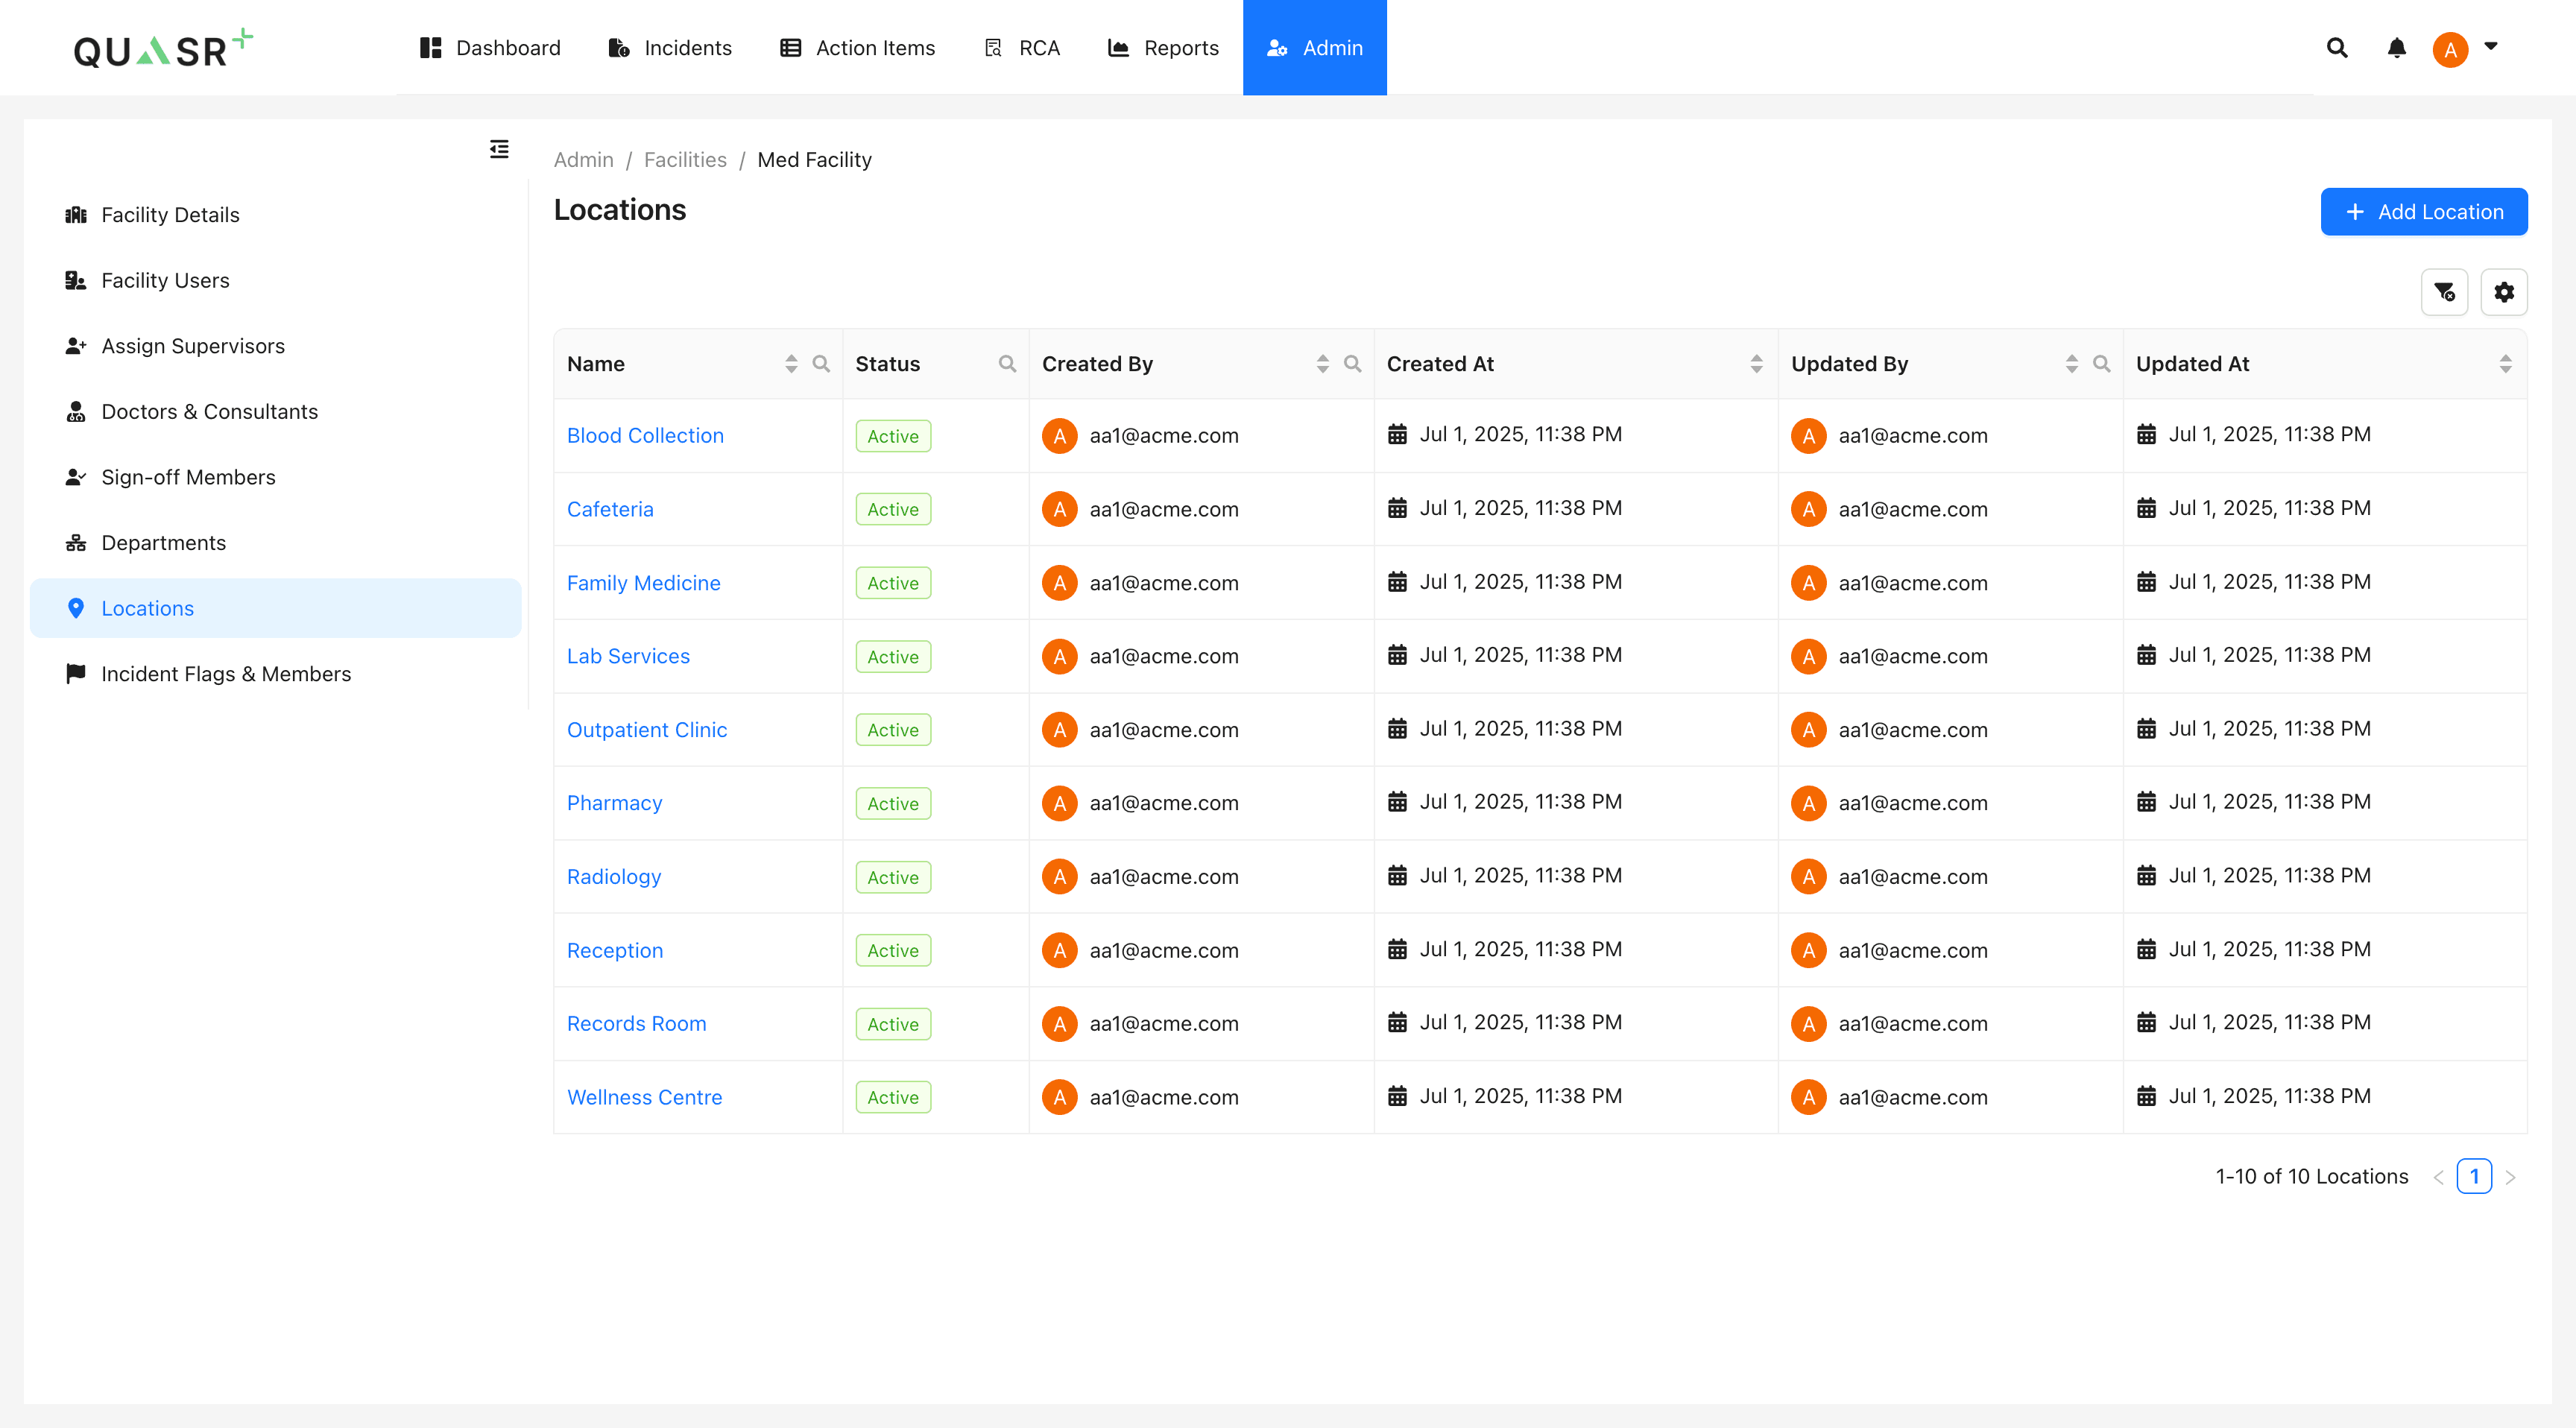Open the Blood Collection location
The width and height of the screenshot is (2576, 1428).
coord(645,435)
